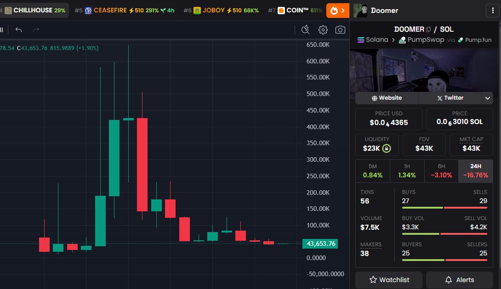Viewport: 501px width, 289px height.
Task: Click the PumpSwap DEX link
Action: [421, 40]
